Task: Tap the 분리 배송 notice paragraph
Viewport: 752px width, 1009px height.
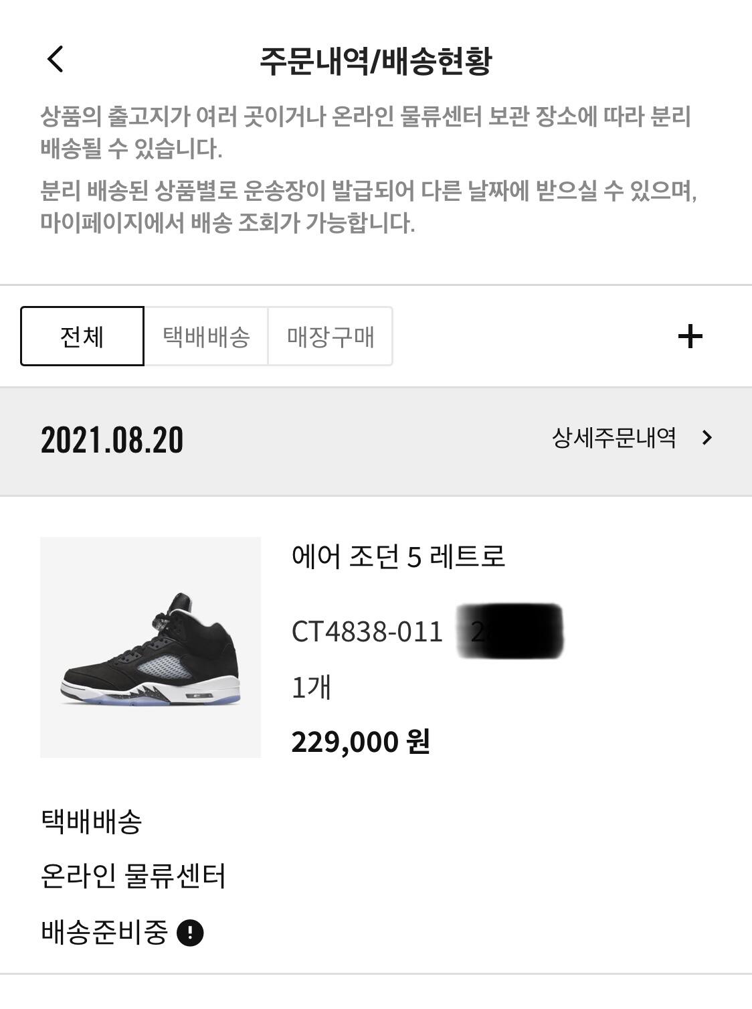Action: point(368,206)
